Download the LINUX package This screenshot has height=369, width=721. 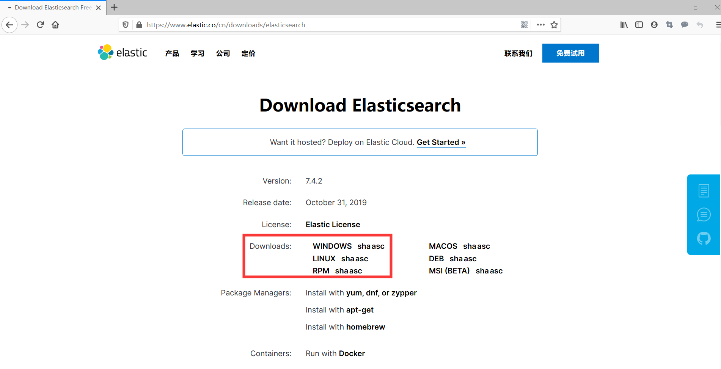point(324,259)
